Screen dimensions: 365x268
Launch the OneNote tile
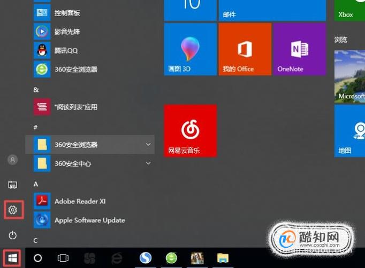pos(300,49)
